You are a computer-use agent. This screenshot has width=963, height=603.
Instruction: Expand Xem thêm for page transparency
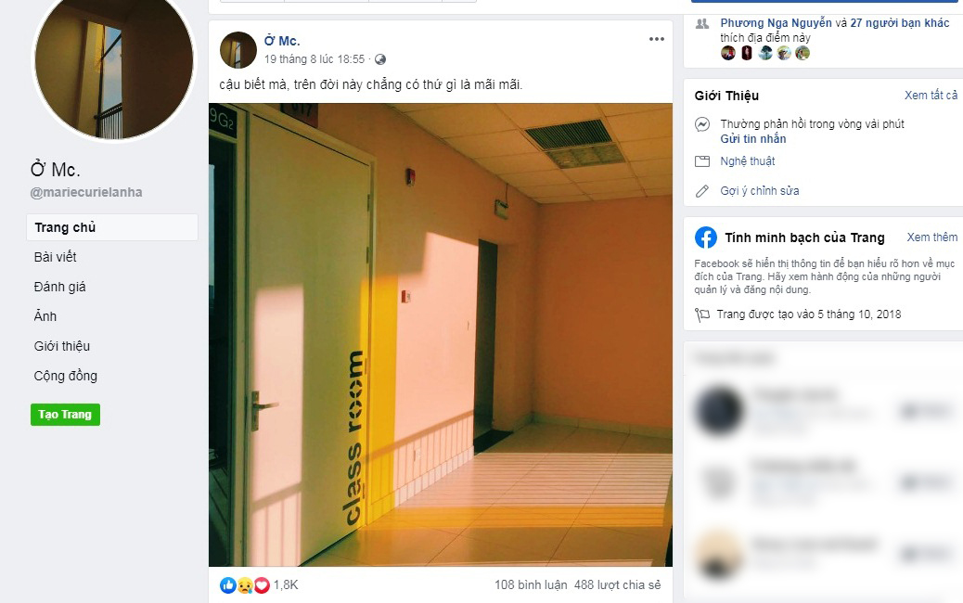coord(931,237)
